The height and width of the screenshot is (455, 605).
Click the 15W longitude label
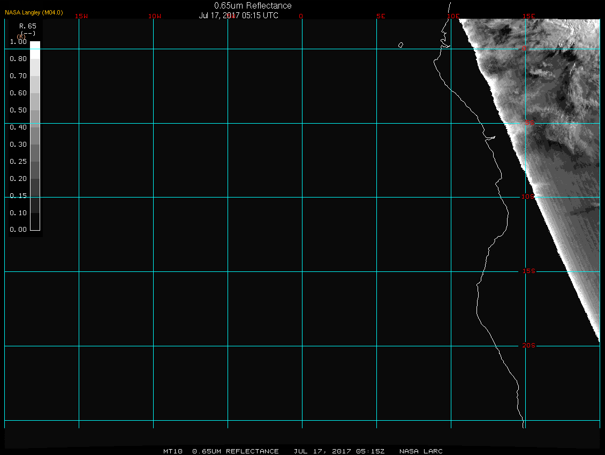click(x=81, y=16)
